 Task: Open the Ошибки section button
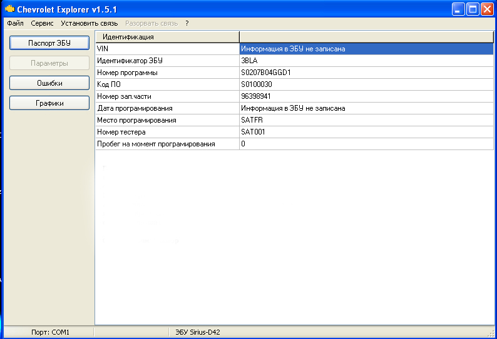point(49,83)
